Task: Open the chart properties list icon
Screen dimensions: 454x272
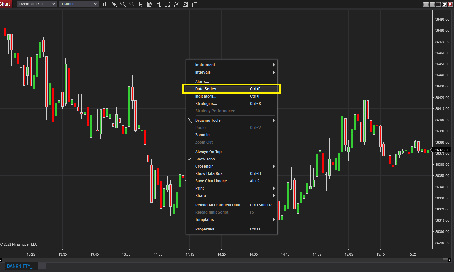Action: pyautogui.click(x=195, y=4)
